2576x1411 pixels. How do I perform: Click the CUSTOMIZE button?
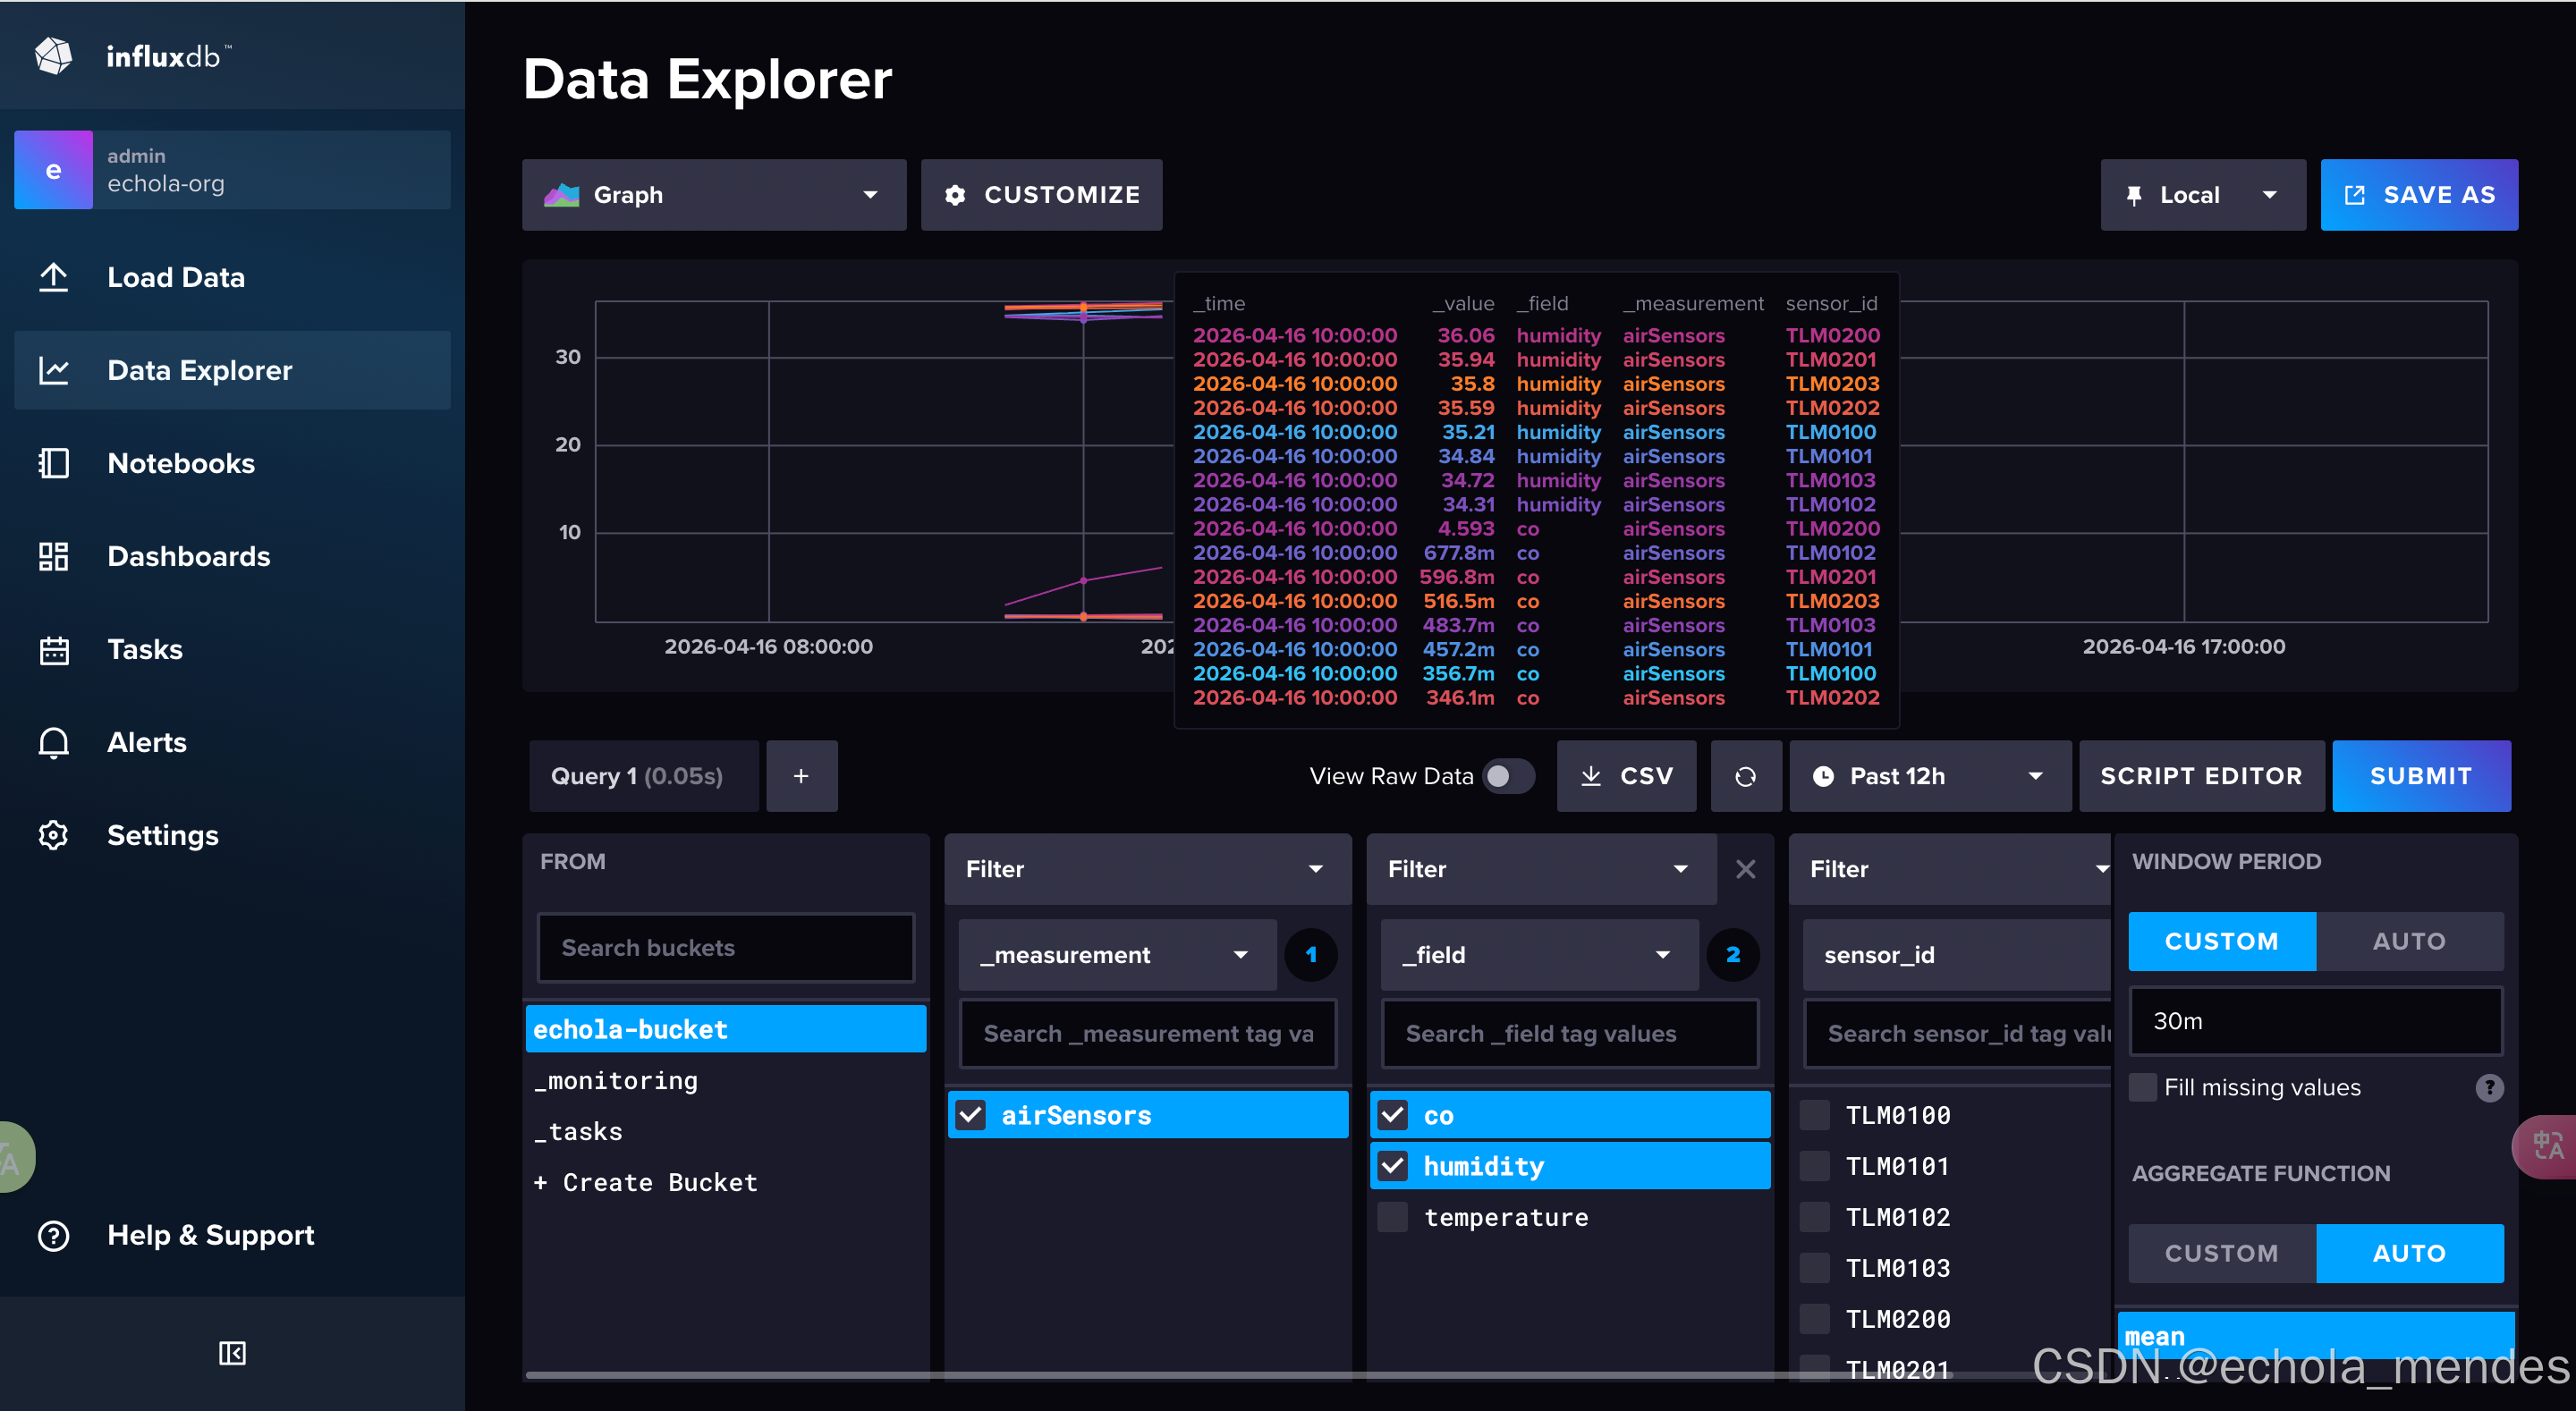pos(1041,195)
